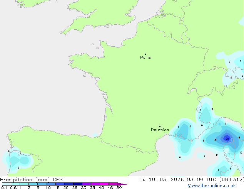Image resolution: width=244 pixels, height=189 pixels.
Task: Click the Dourbies marker dot
Action: 160,127
